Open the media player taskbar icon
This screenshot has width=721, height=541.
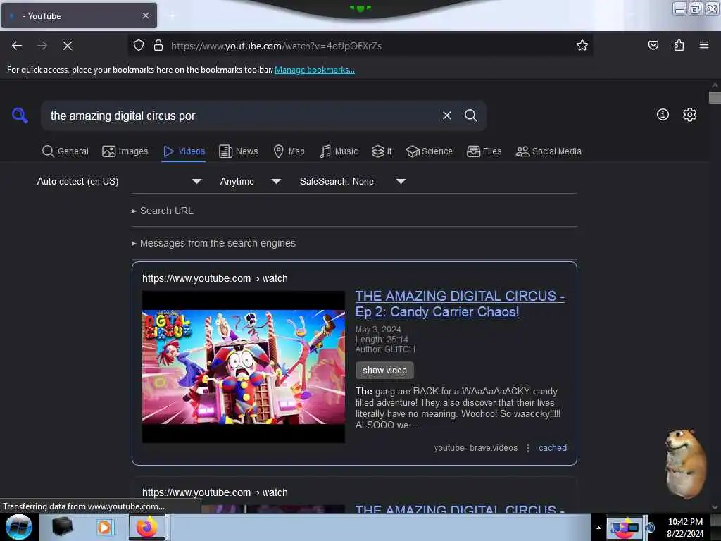point(104,527)
